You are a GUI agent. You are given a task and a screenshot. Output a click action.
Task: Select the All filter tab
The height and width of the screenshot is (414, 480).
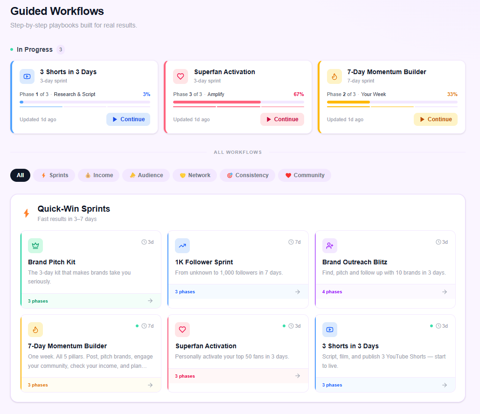pos(21,175)
